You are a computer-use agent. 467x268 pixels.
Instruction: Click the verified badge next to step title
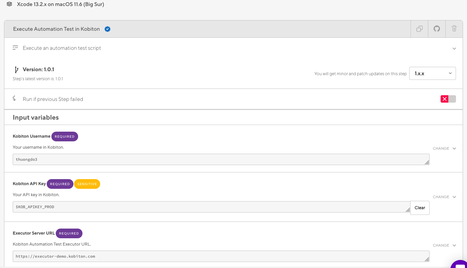(107, 29)
